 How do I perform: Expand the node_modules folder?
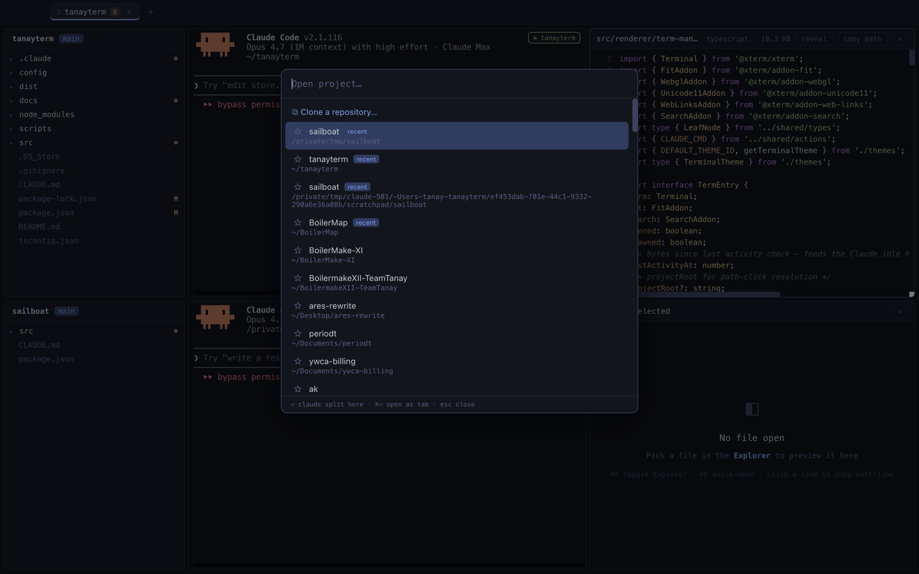[11, 115]
